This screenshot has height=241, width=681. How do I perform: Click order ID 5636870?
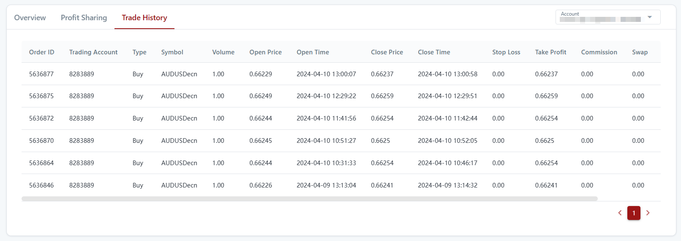[41, 141]
